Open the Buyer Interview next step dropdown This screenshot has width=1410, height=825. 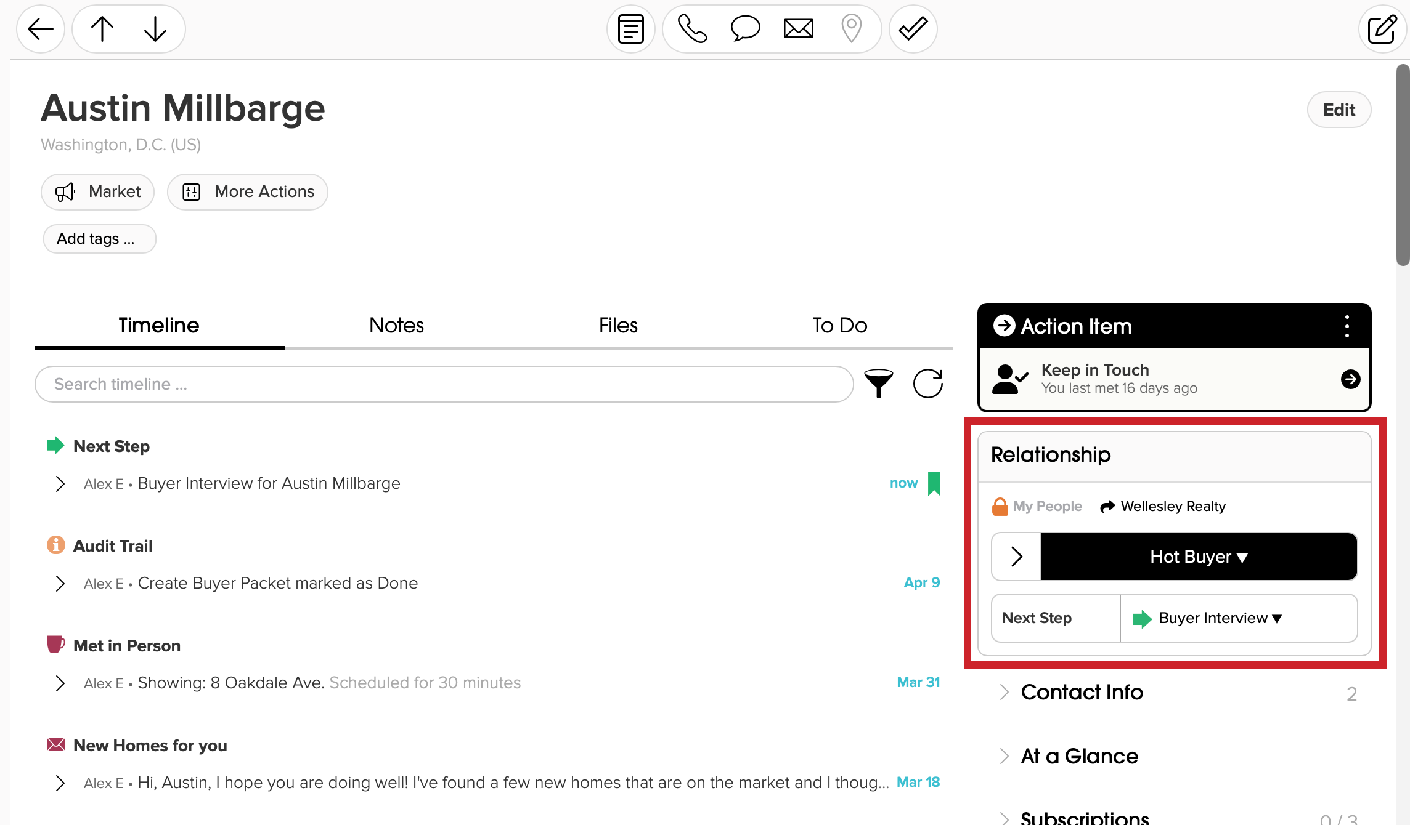point(1220,618)
